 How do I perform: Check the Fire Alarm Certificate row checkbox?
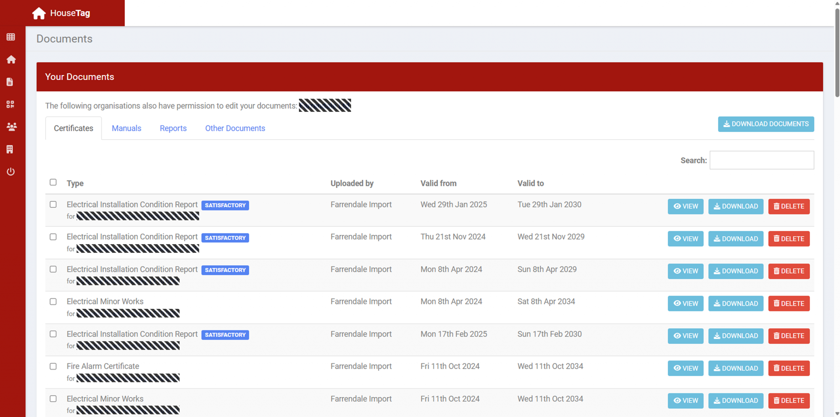click(53, 366)
